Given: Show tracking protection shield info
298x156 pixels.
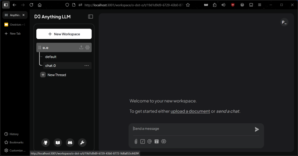Looking at the screenshot, I should (67, 5).
